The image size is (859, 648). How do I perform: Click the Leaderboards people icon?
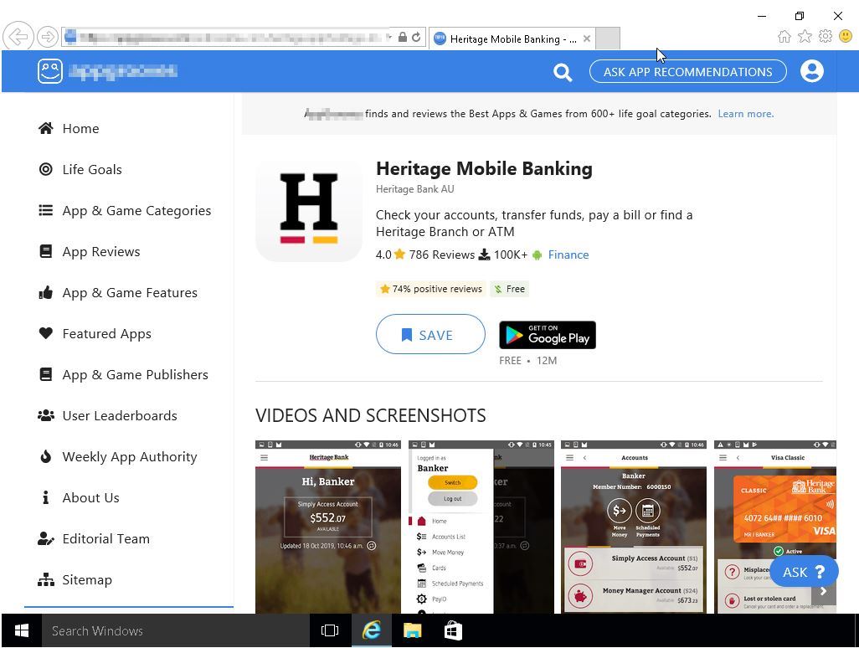[x=46, y=416]
